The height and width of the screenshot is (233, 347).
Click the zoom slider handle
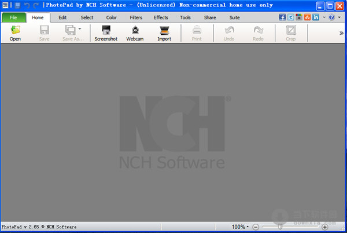coord(280,227)
